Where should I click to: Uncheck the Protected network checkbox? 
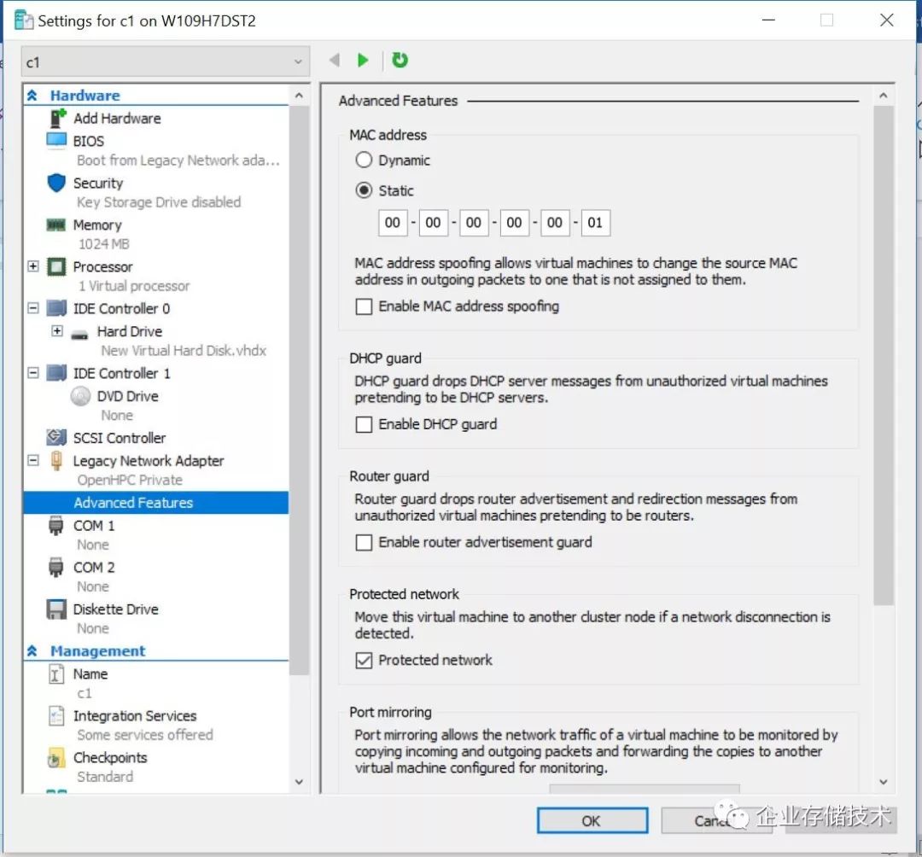click(x=365, y=660)
